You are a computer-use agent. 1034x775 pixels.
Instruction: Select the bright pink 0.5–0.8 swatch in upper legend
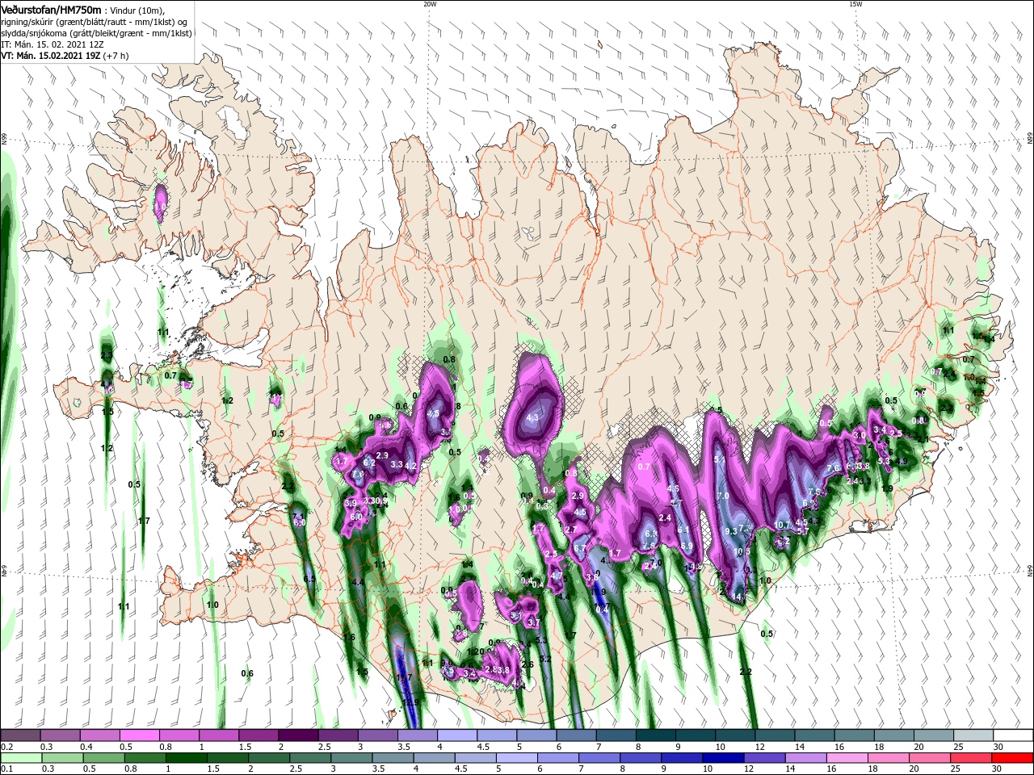coord(139,735)
